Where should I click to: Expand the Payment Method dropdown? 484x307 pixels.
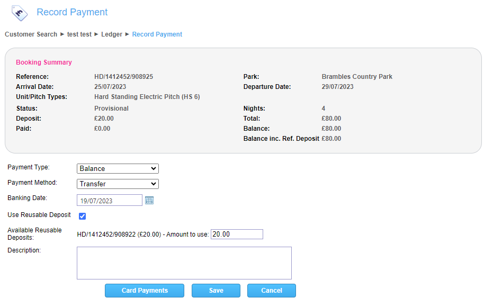pos(118,184)
